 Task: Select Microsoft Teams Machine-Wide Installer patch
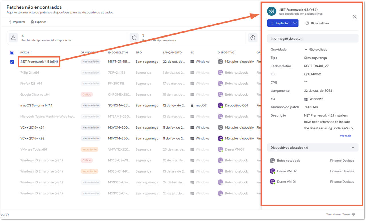click(x=48, y=117)
